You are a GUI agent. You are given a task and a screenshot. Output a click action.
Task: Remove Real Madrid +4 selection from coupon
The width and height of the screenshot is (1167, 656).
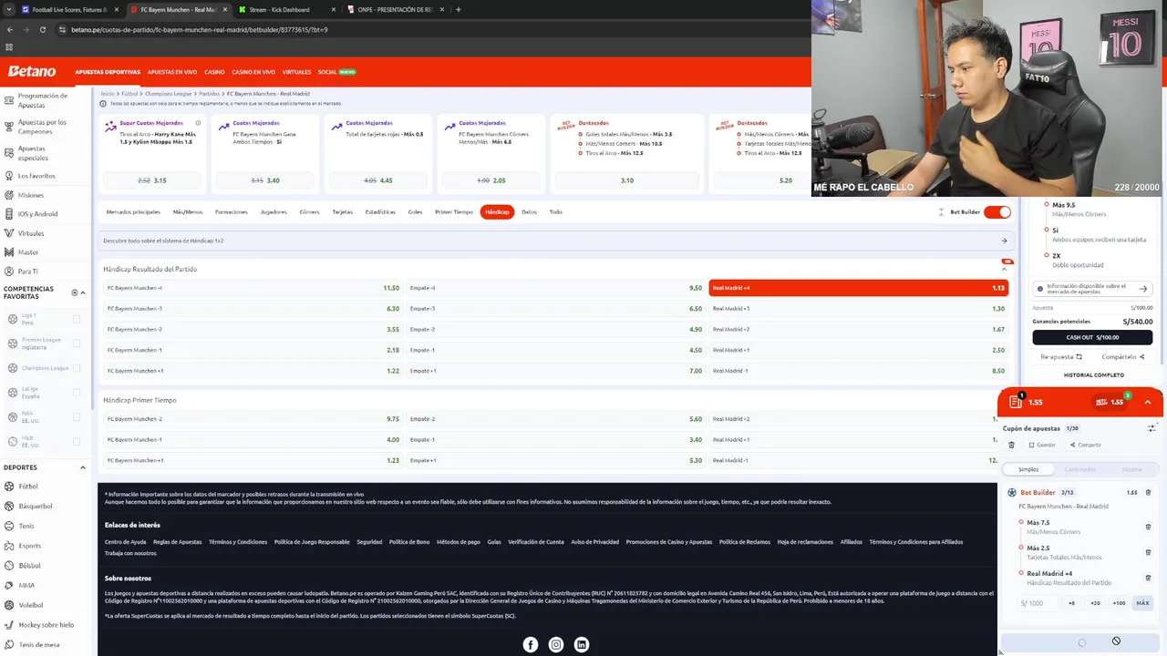(x=1148, y=578)
